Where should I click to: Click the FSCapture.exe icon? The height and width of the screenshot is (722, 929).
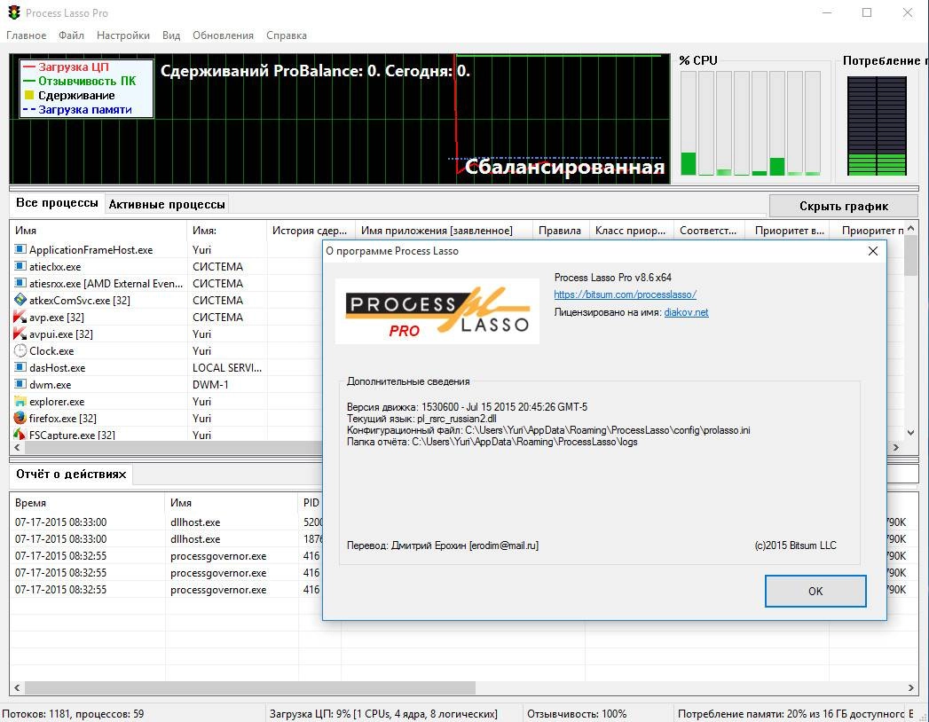[20, 434]
